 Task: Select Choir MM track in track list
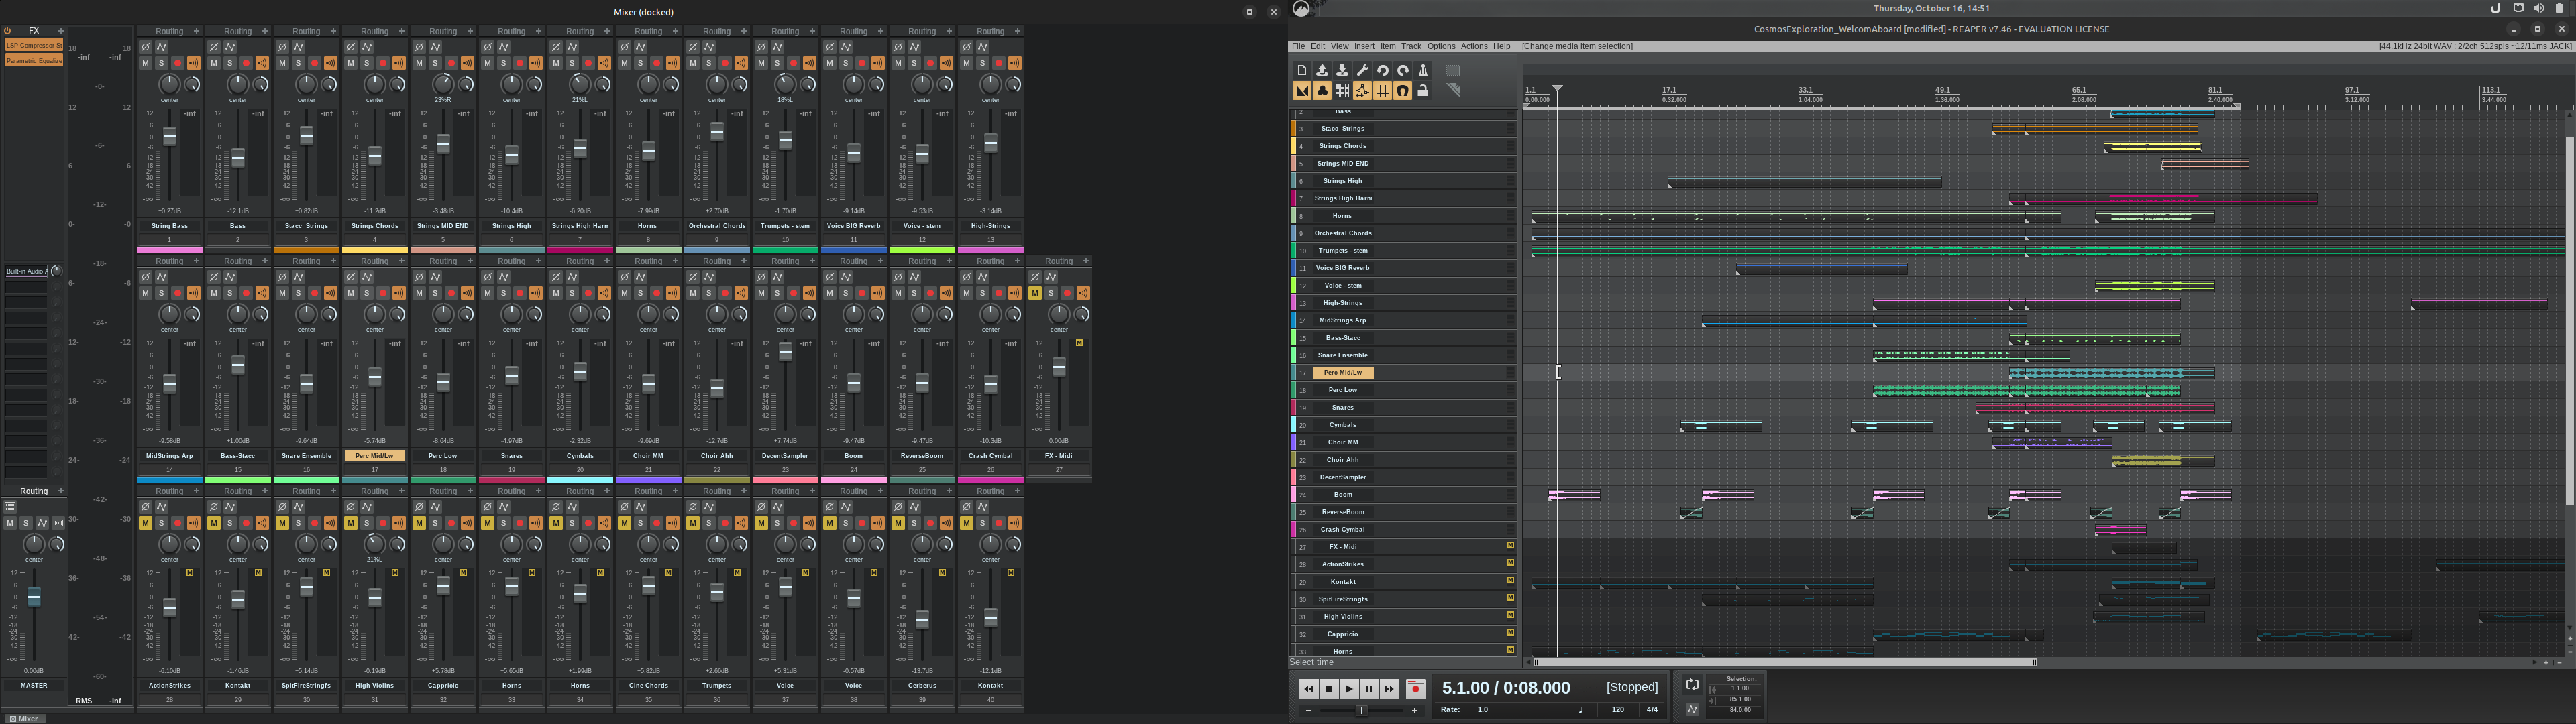click(x=1342, y=442)
